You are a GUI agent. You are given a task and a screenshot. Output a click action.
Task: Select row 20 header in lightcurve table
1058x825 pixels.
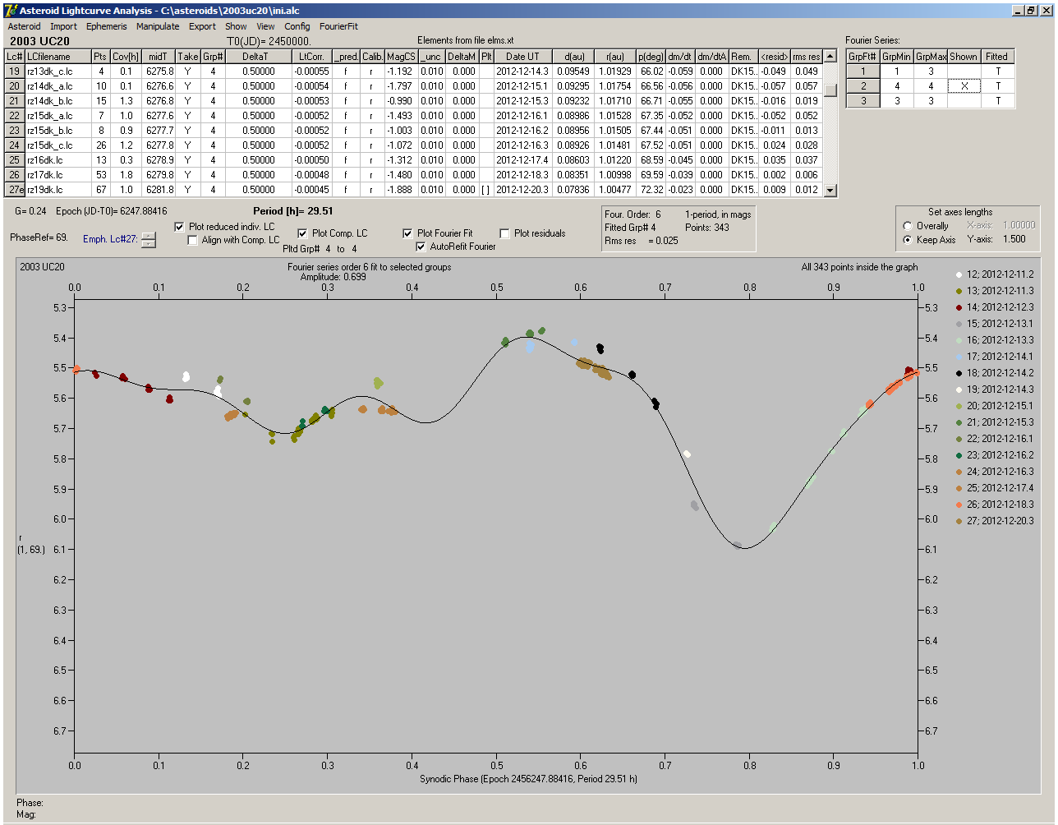[x=15, y=86]
